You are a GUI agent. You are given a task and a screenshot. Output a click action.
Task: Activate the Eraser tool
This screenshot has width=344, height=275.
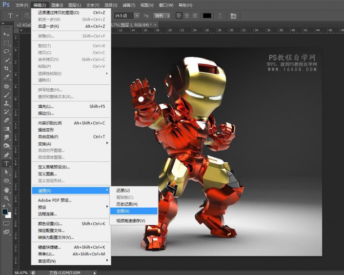tap(7, 120)
